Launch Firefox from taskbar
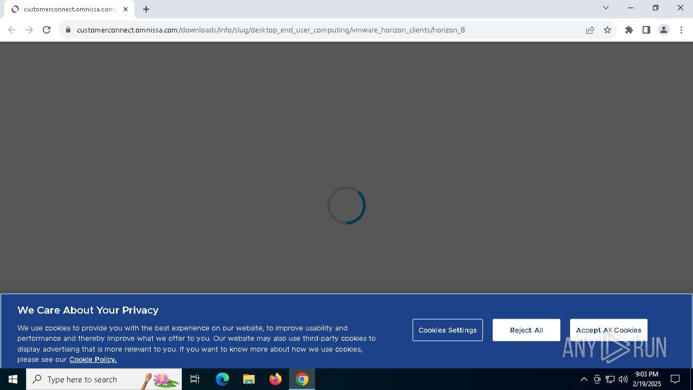Image resolution: width=693 pixels, height=390 pixels. point(276,379)
